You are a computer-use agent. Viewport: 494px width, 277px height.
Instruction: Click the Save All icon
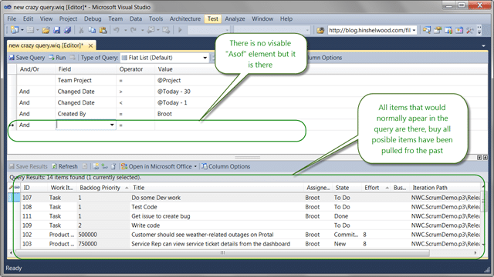[x=67, y=30]
